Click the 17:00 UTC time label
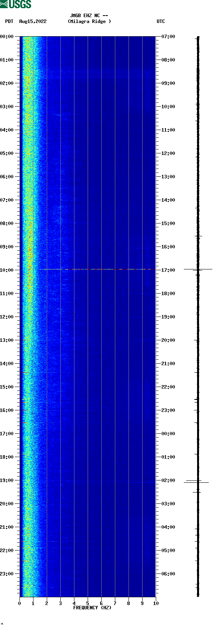This screenshot has width=215, height=628. point(168,270)
